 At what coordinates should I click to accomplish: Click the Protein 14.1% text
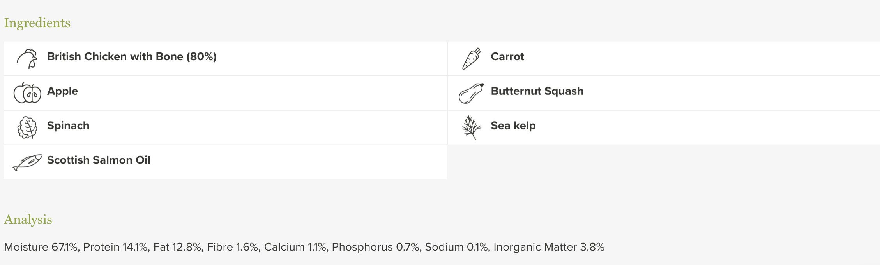click(115, 247)
